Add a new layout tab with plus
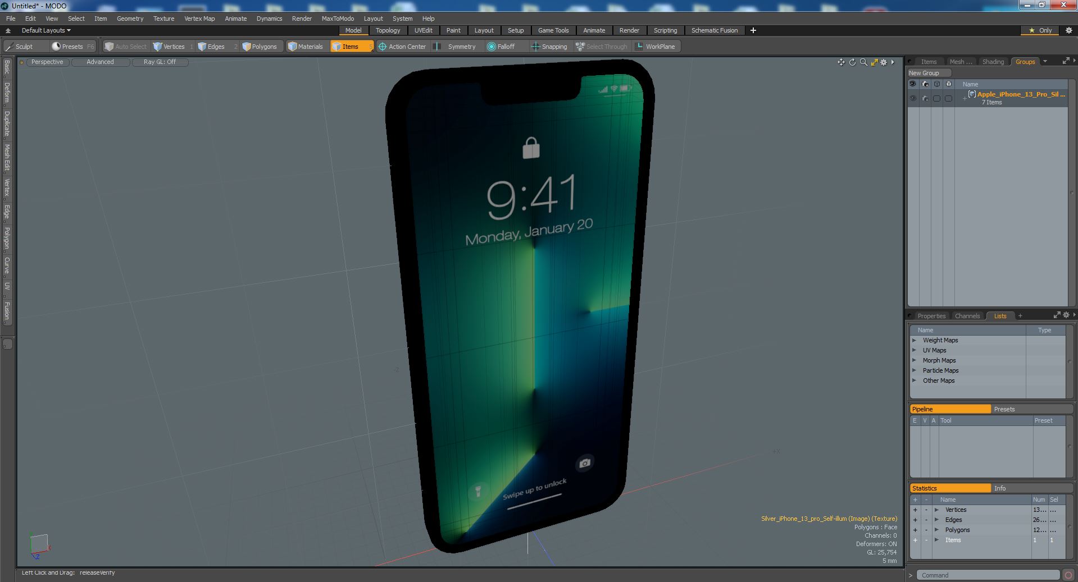This screenshot has width=1078, height=582. click(753, 30)
